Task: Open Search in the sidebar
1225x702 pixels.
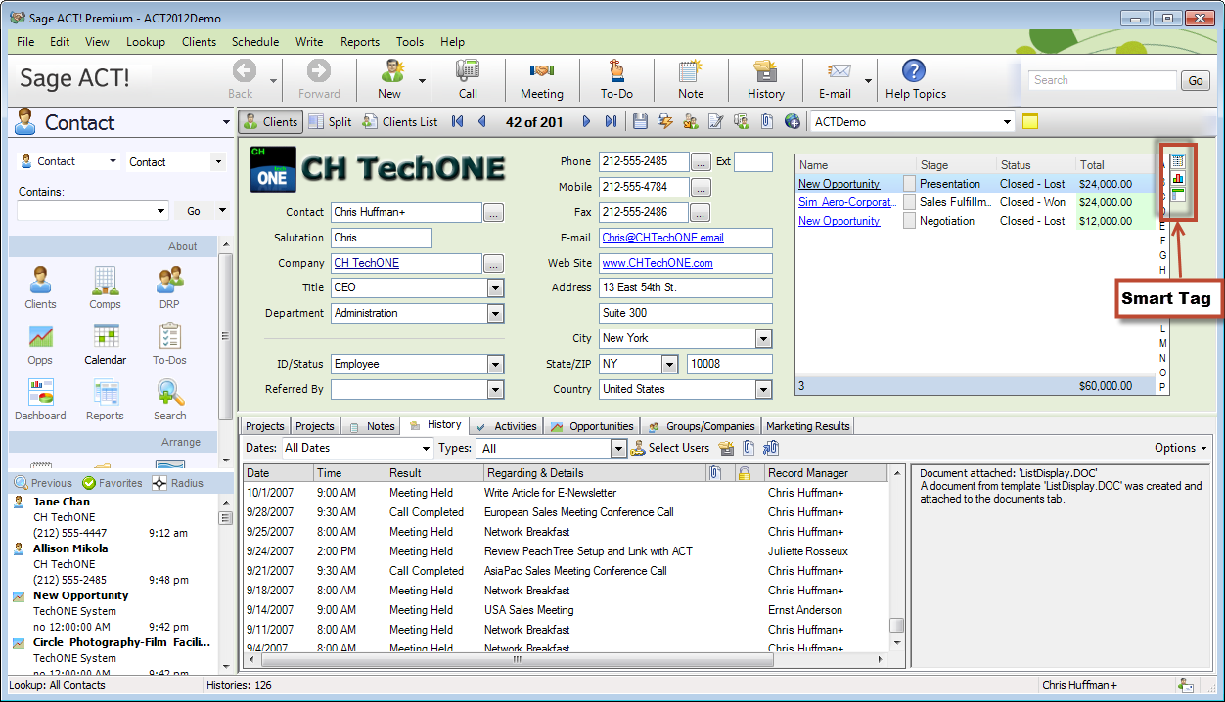Action: coord(169,399)
